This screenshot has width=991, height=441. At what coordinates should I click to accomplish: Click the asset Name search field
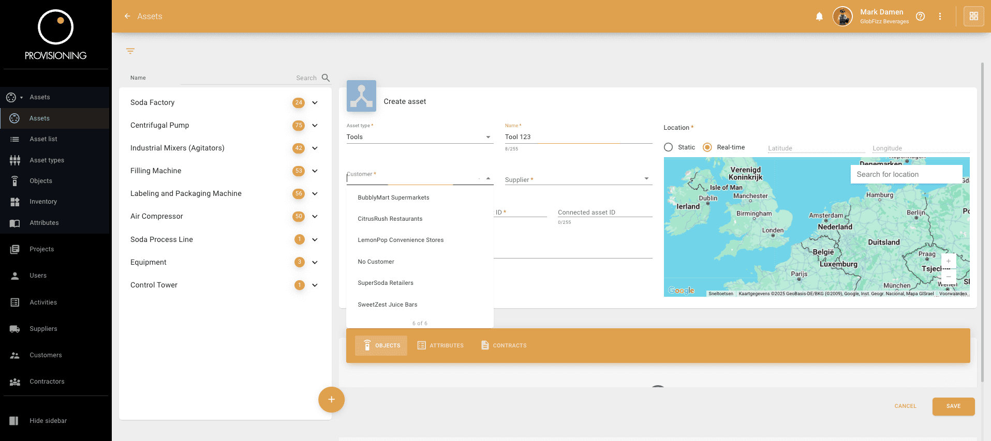(250, 78)
